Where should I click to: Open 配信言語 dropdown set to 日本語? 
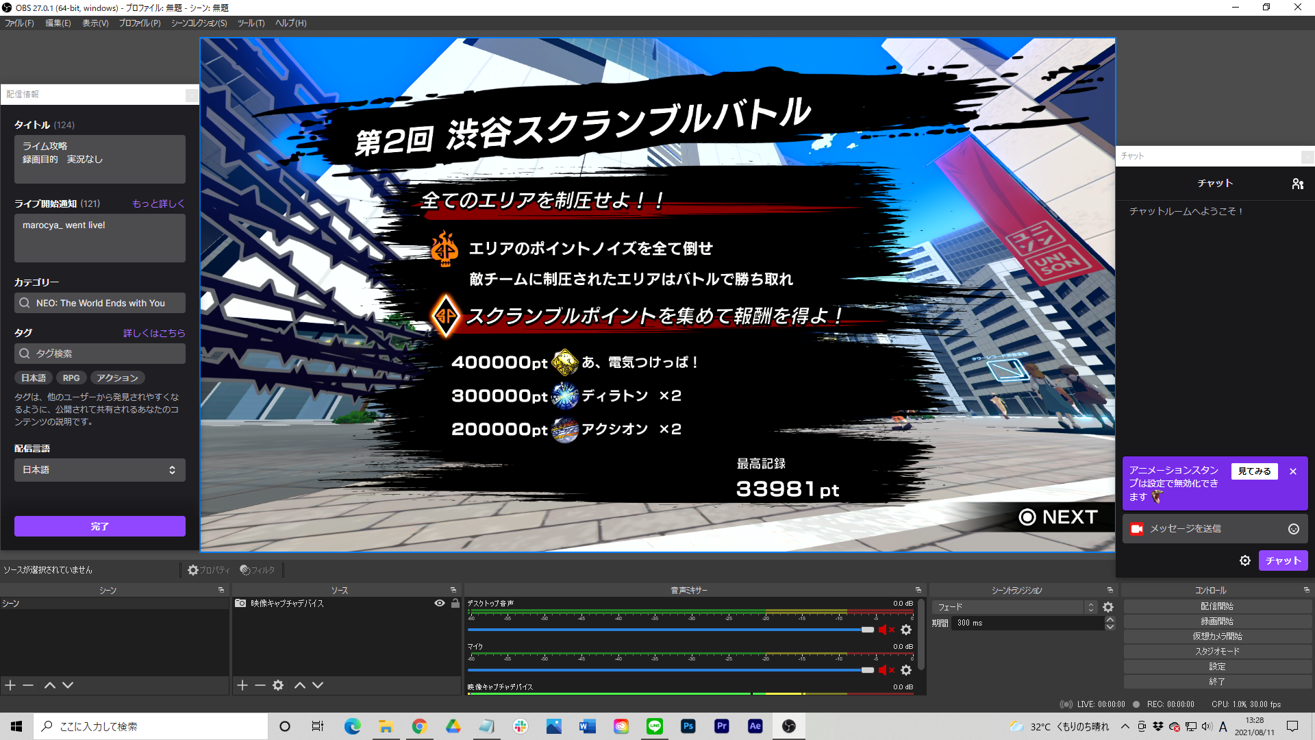tap(100, 470)
